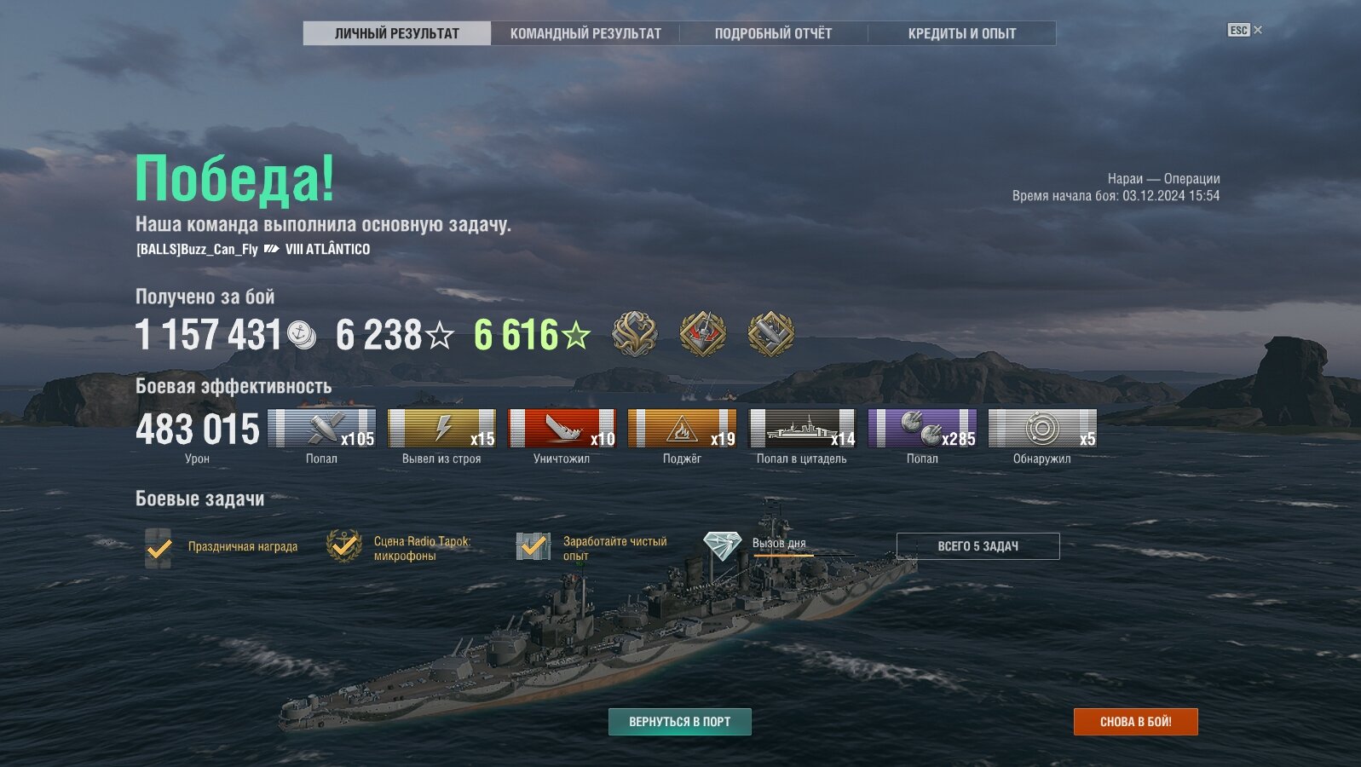The image size is (1361, 767).
Task: Open the КРЕДИТЫ И ОПЫТ tab
Action: [962, 33]
